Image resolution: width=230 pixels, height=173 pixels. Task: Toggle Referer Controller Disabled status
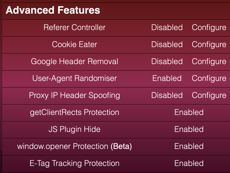point(167,28)
